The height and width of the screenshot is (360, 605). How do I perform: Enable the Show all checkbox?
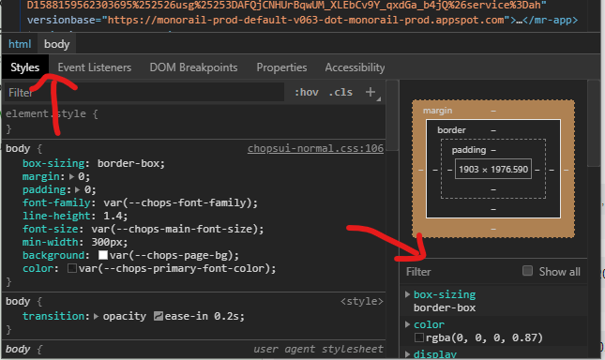coord(527,271)
